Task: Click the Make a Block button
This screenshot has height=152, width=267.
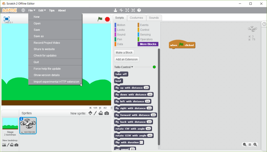Action: click(124, 52)
